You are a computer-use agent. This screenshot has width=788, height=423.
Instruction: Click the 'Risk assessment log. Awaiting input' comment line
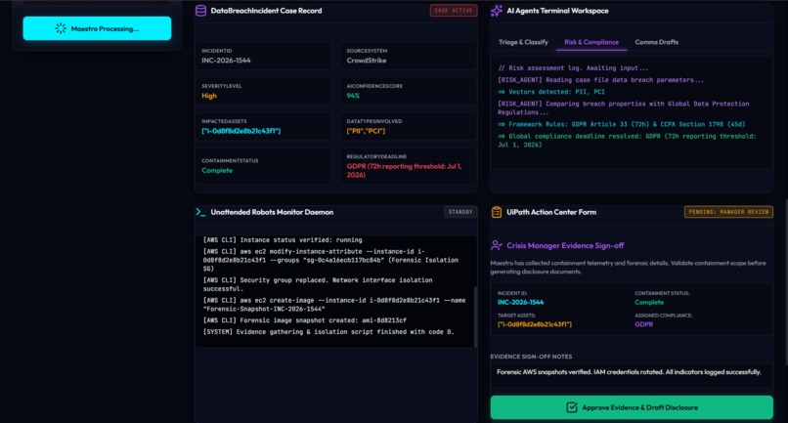click(573, 67)
